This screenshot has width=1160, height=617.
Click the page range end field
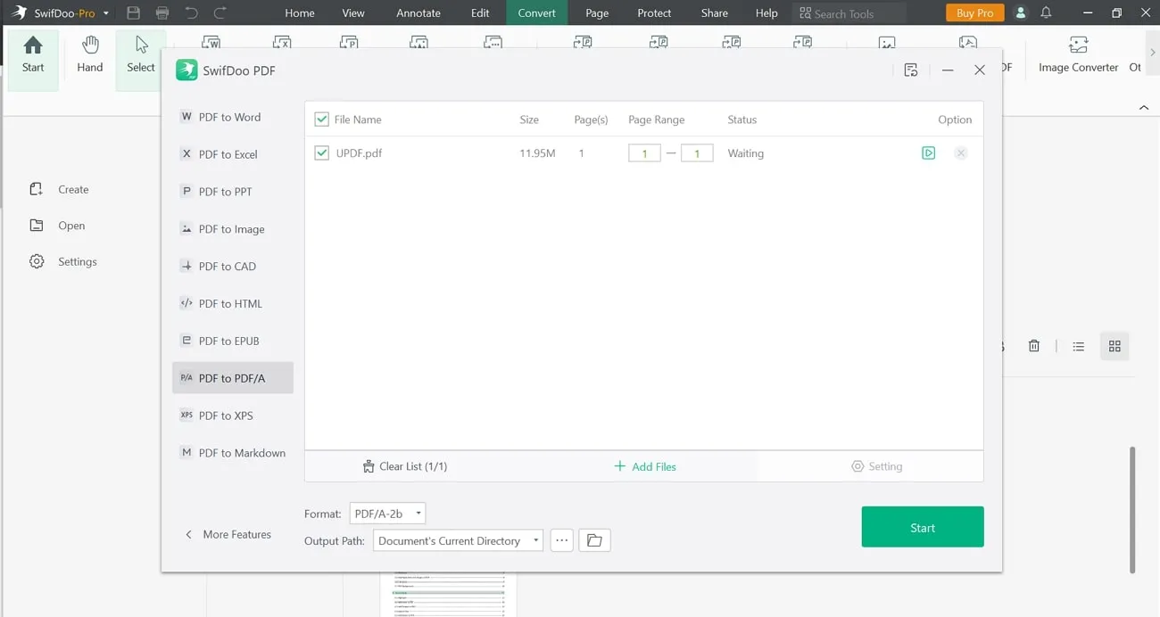[x=697, y=153]
